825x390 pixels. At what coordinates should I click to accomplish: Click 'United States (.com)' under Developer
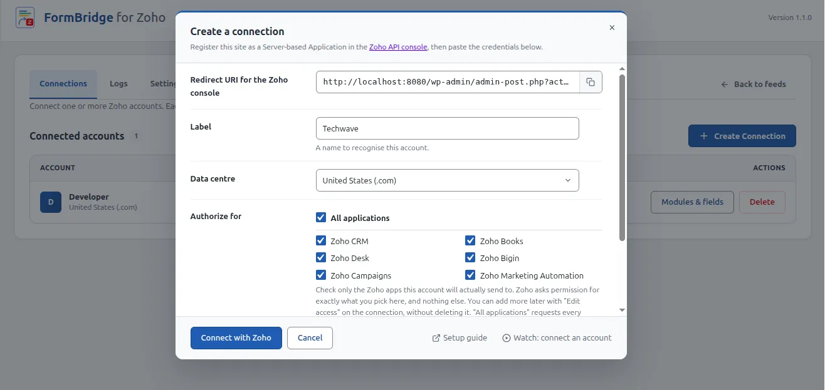(103, 207)
